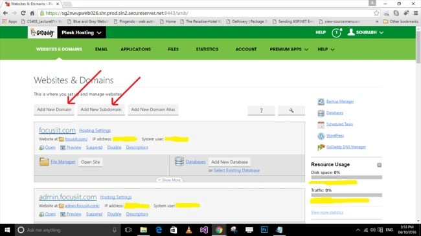Click the Databases icon in sidebar

point(321,113)
